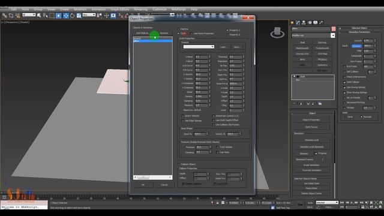Enable the Use Edge Springs checkbox

click(182, 121)
